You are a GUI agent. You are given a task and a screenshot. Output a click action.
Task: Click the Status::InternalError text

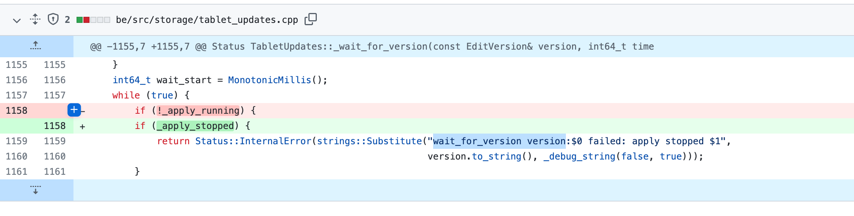tap(253, 141)
